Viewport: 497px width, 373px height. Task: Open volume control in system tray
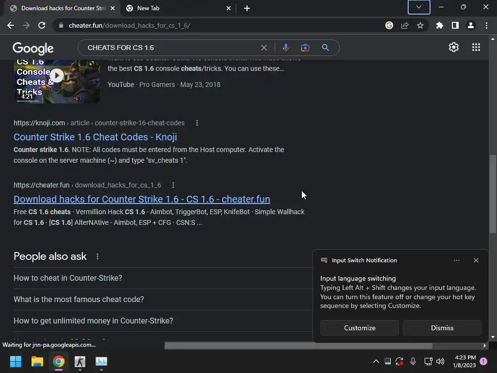pos(440,361)
